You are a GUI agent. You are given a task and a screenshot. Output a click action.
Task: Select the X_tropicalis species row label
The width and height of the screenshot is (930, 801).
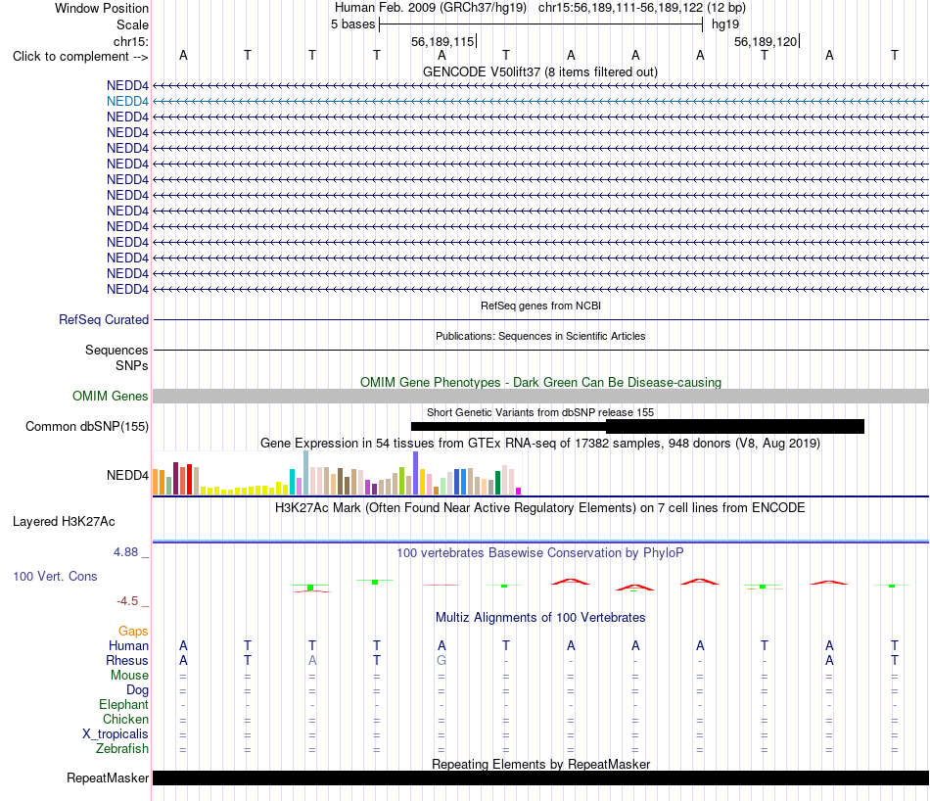(116, 734)
